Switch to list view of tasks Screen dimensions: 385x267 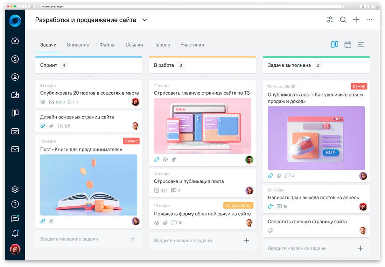coord(361,44)
